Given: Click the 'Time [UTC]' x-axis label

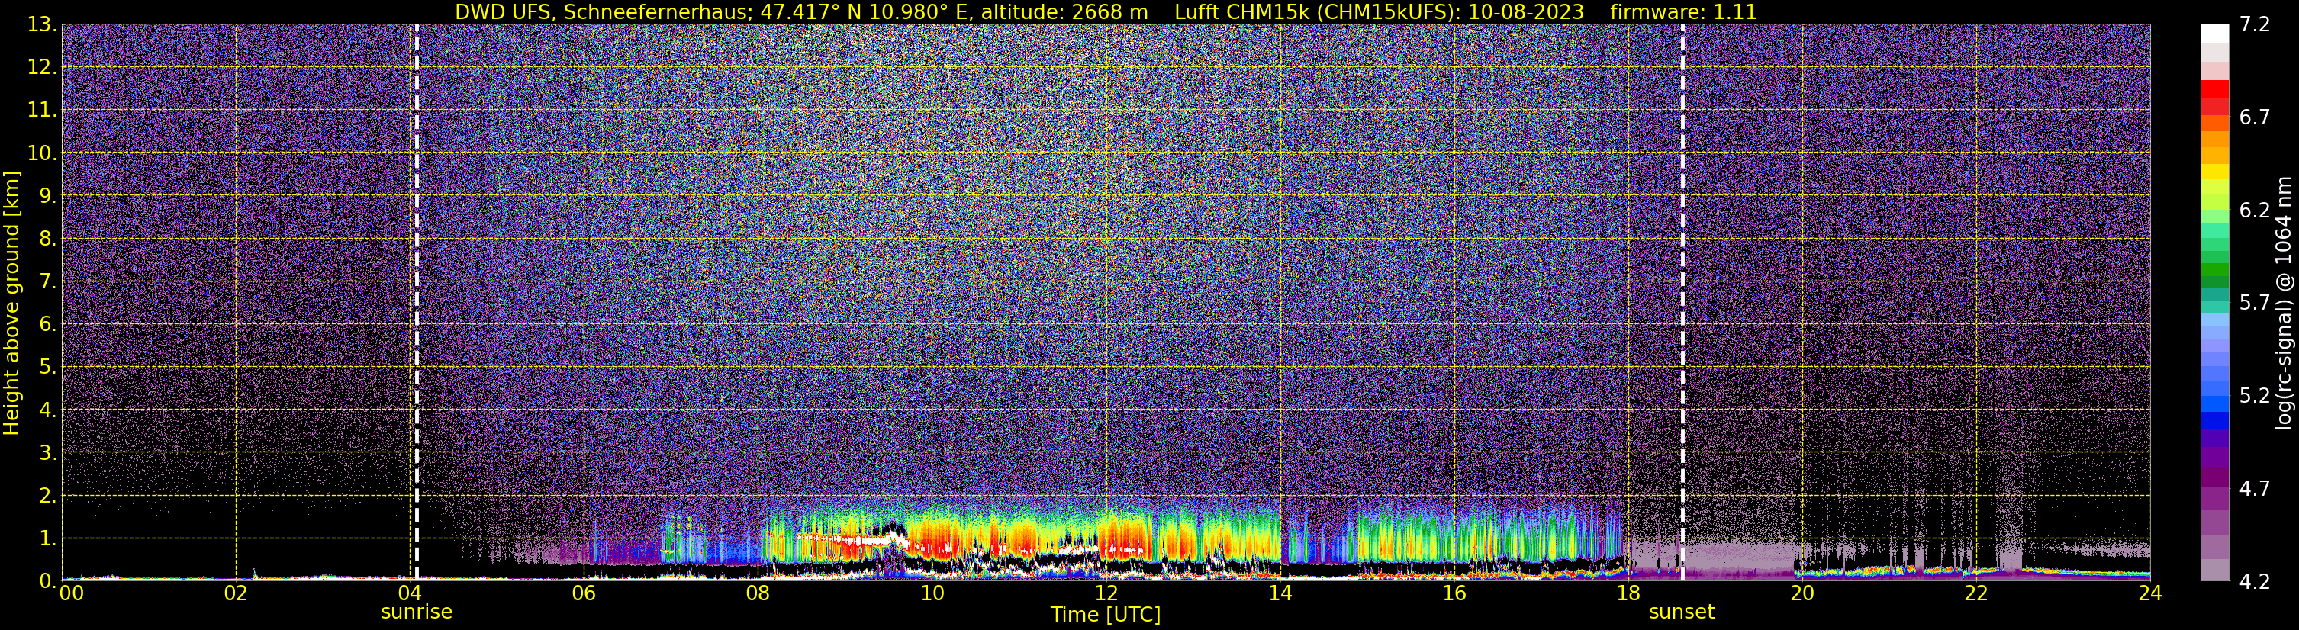Looking at the screenshot, I should [x=1106, y=615].
